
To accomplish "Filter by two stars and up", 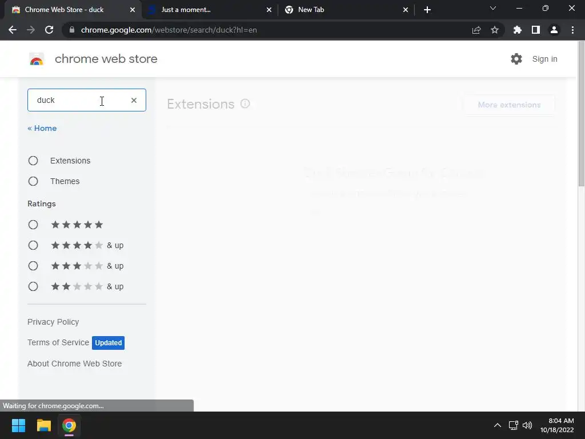I will pyautogui.click(x=33, y=286).
